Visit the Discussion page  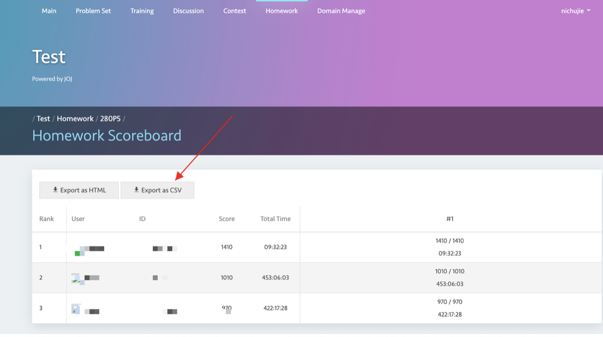click(x=188, y=11)
